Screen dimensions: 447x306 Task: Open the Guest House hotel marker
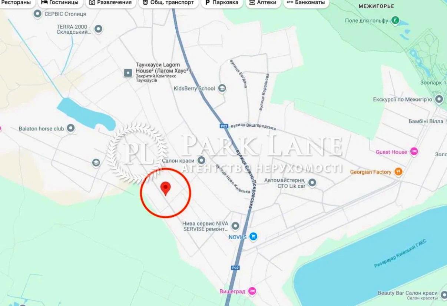[414, 152]
